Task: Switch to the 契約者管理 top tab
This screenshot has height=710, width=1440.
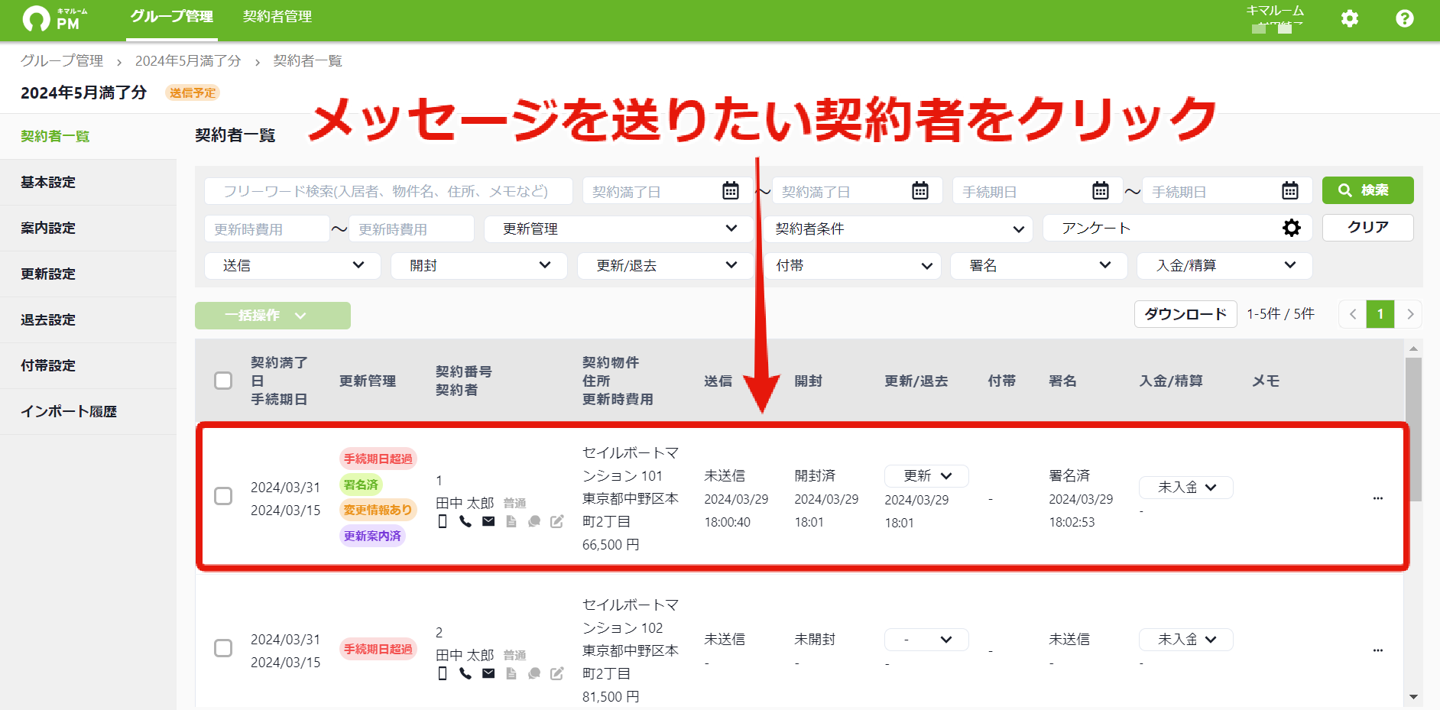Action: (x=277, y=17)
